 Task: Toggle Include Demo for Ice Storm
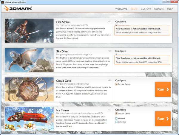click(116, 114)
